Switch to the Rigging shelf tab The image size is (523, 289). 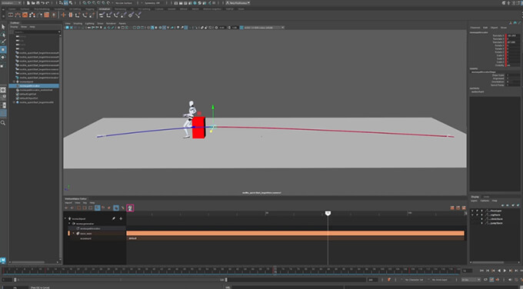click(90, 9)
